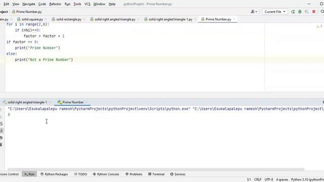Open the Code With Me user dropdown
Image resolution: width=324 pixels, height=182 pixels.
click(254, 12)
